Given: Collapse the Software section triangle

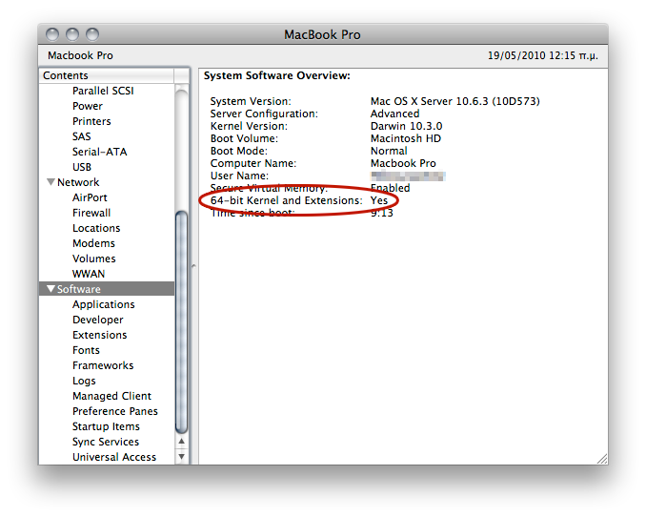Looking at the screenshot, I should point(51,289).
